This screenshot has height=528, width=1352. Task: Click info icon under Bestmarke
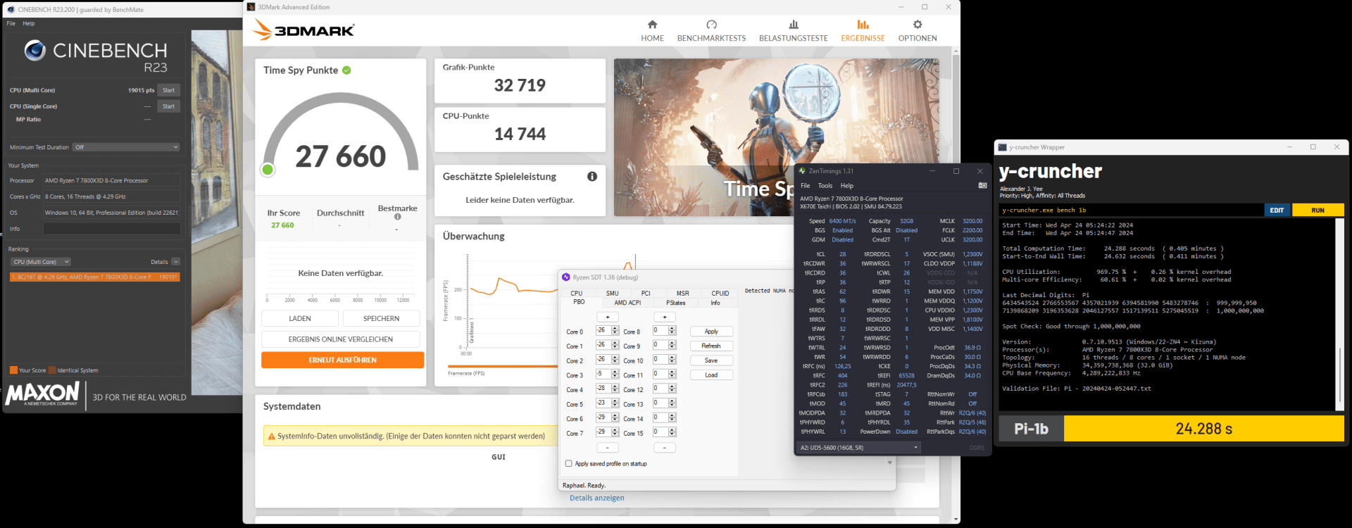pyautogui.click(x=398, y=217)
